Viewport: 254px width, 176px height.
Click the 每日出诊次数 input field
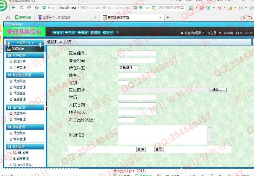pos(127,120)
